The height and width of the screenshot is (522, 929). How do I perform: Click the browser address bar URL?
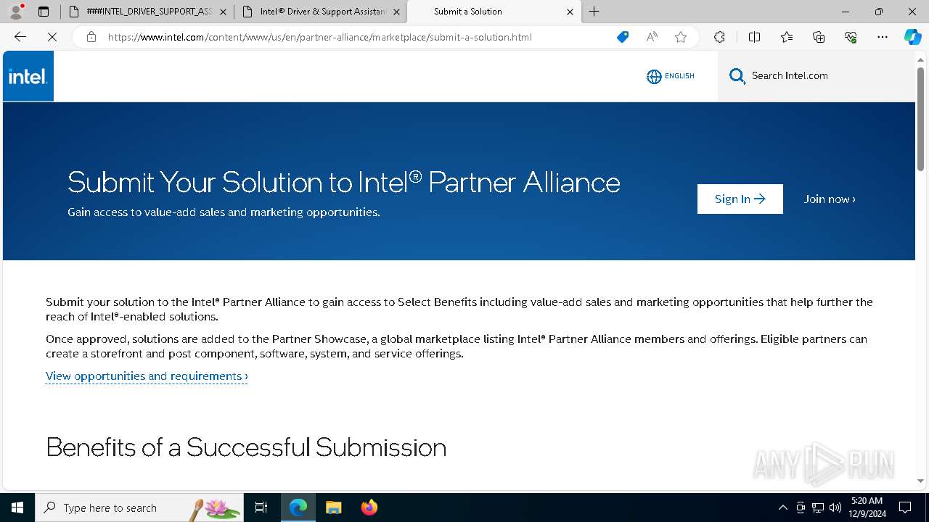(x=320, y=37)
